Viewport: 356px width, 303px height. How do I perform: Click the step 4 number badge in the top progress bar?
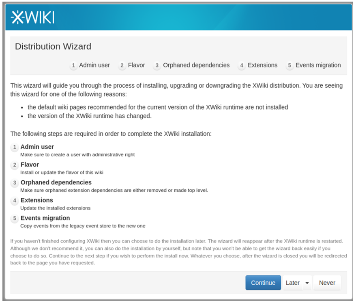pyautogui.click(x=242, y=66)
